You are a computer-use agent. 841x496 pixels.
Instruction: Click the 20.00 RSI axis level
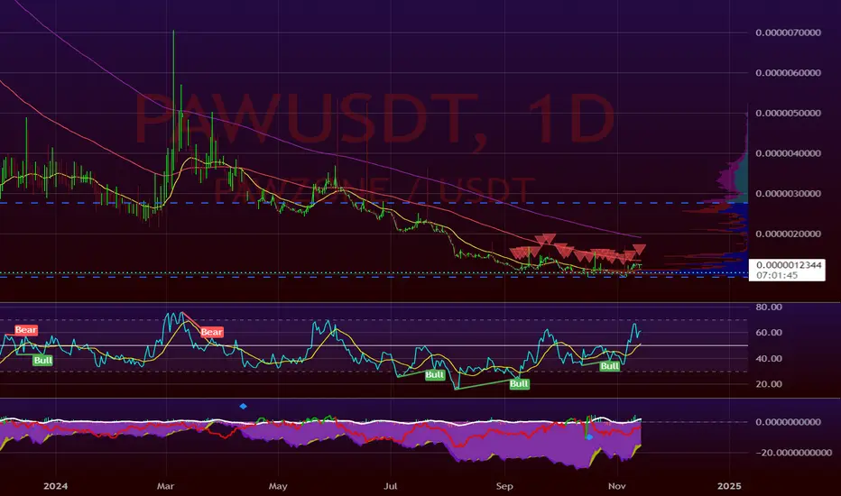coord(769,384)
